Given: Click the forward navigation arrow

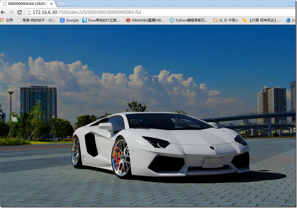Looking at the screenshot, I should point(11,12).
